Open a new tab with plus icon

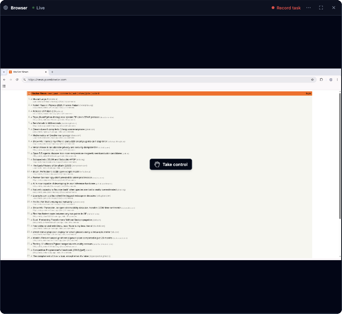(52, 72)
